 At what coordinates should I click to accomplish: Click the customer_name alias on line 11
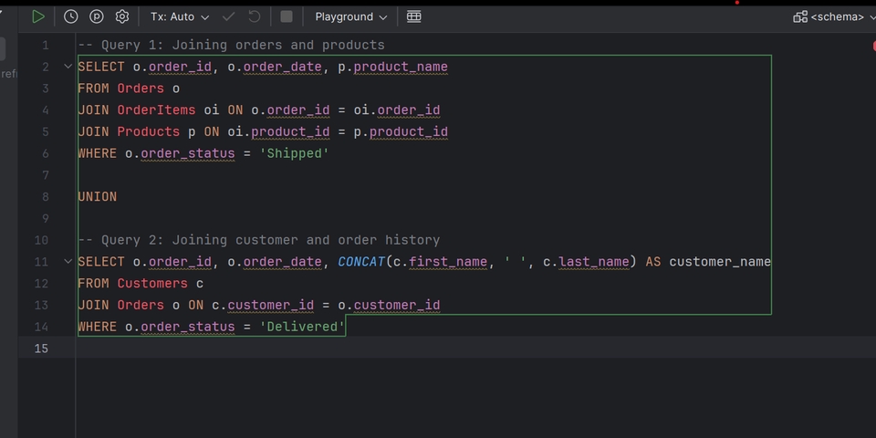(720, 262)
